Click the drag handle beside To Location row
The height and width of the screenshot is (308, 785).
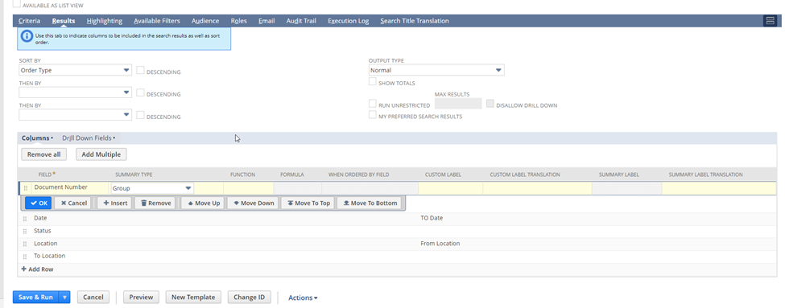pyautogui.click(x=23, y=256)
